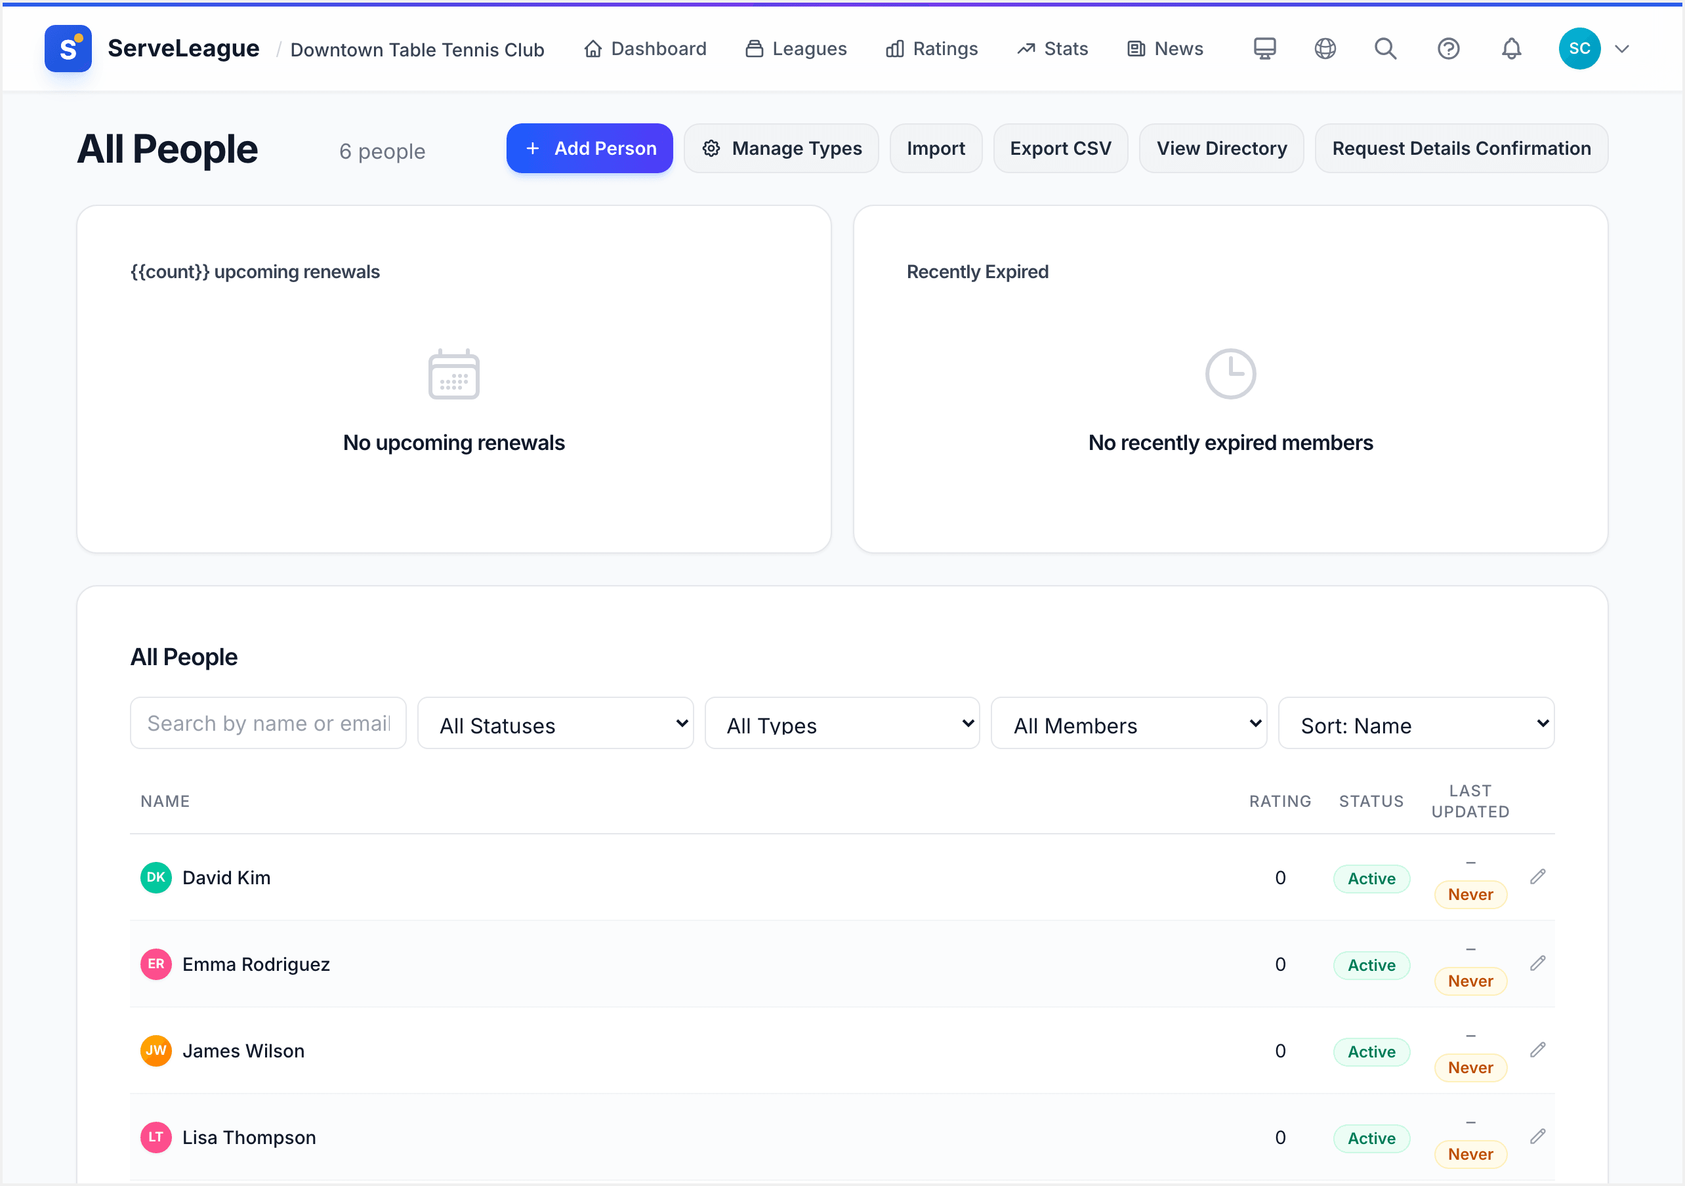Open the Stats nav item
The width and height of the screenshot is (1685, 1186).
coord(1052,49)
